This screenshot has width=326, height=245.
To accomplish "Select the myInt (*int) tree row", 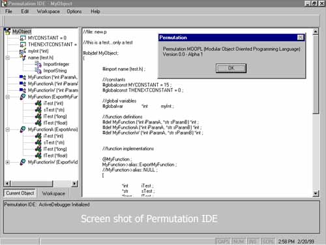I will coord(38,51).
